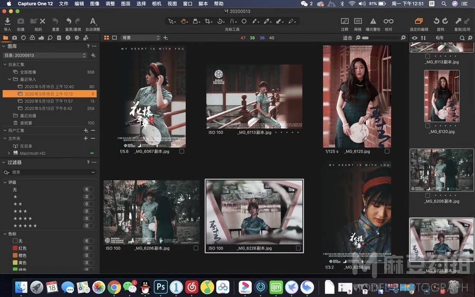Add a new layer with plus icon
Image resolution: width=475 pixels, height=297 pixels.
coord(165,38)
